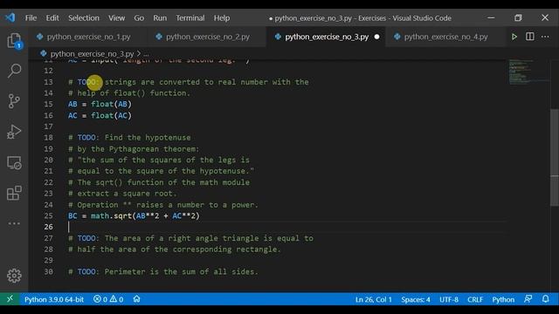The width and height of the screenshot is (559, 314).
Task: Click the vertical editor scrollbar thumb
Action: [555, 157]
